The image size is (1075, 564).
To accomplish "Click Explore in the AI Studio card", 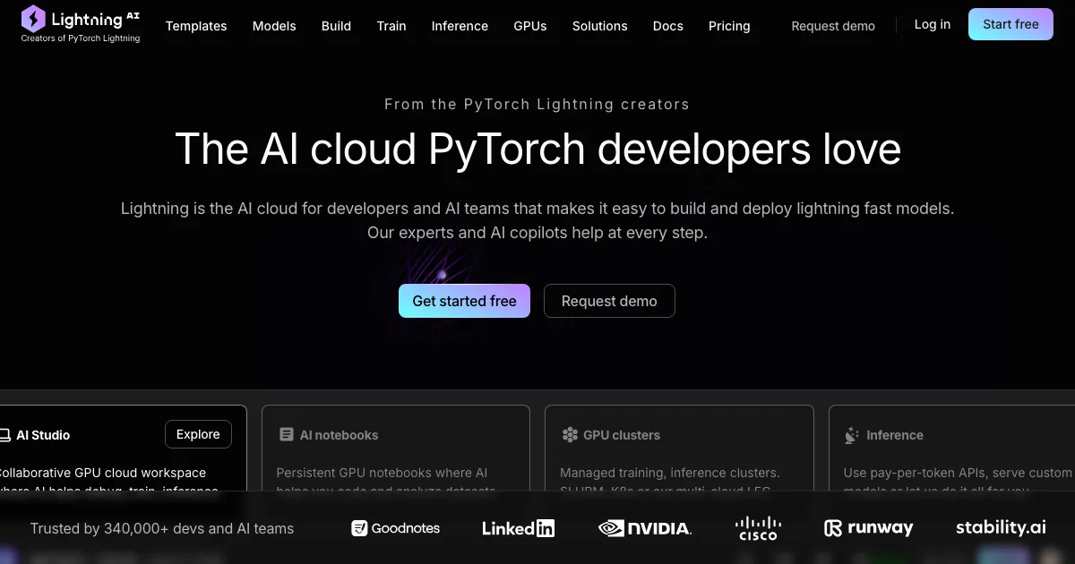I will click(198, 434).
